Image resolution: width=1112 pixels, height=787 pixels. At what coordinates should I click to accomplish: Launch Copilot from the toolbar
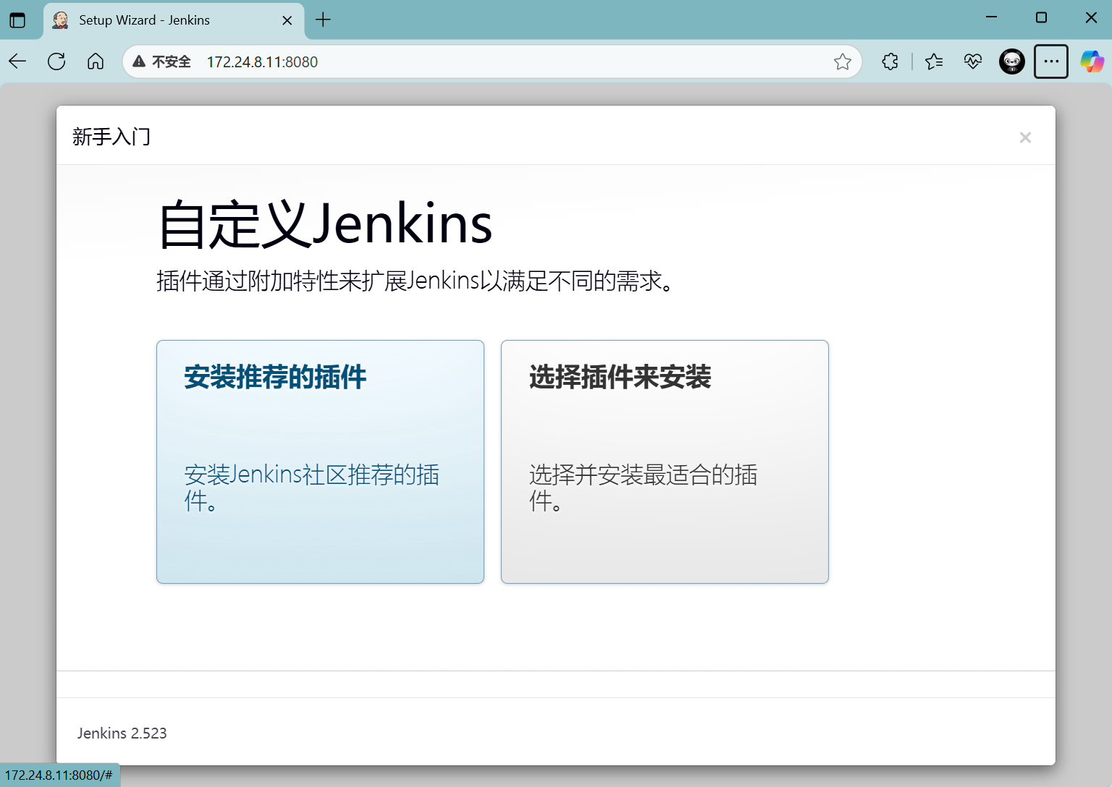tap(1091, 62)
